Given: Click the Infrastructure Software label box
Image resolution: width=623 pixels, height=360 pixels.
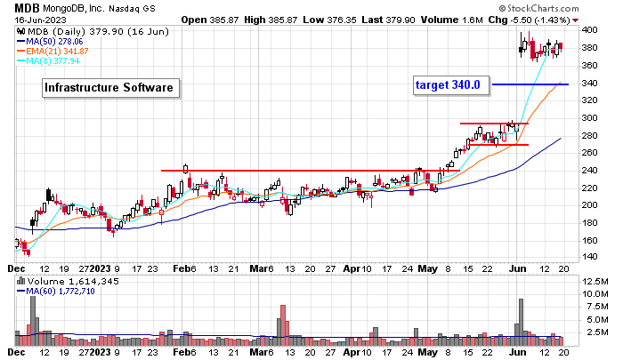Looking at the screenshot, I should (110, 88).
